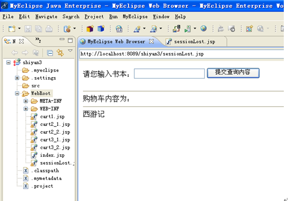Image resolution: width=289 pixels, height=201 pixels.
Task: Click the browser URL address field
Action: point(182,54)
